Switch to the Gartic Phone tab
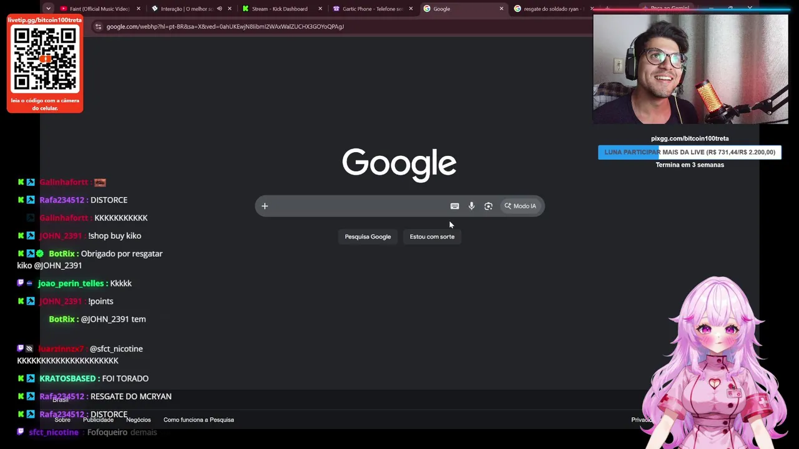This screenshot has height=449, width=799. [x=373, y=9]
